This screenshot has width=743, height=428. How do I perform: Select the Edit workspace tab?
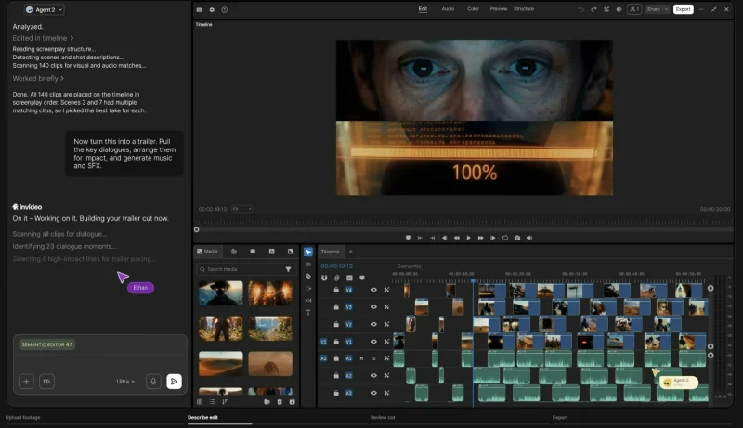423,9
